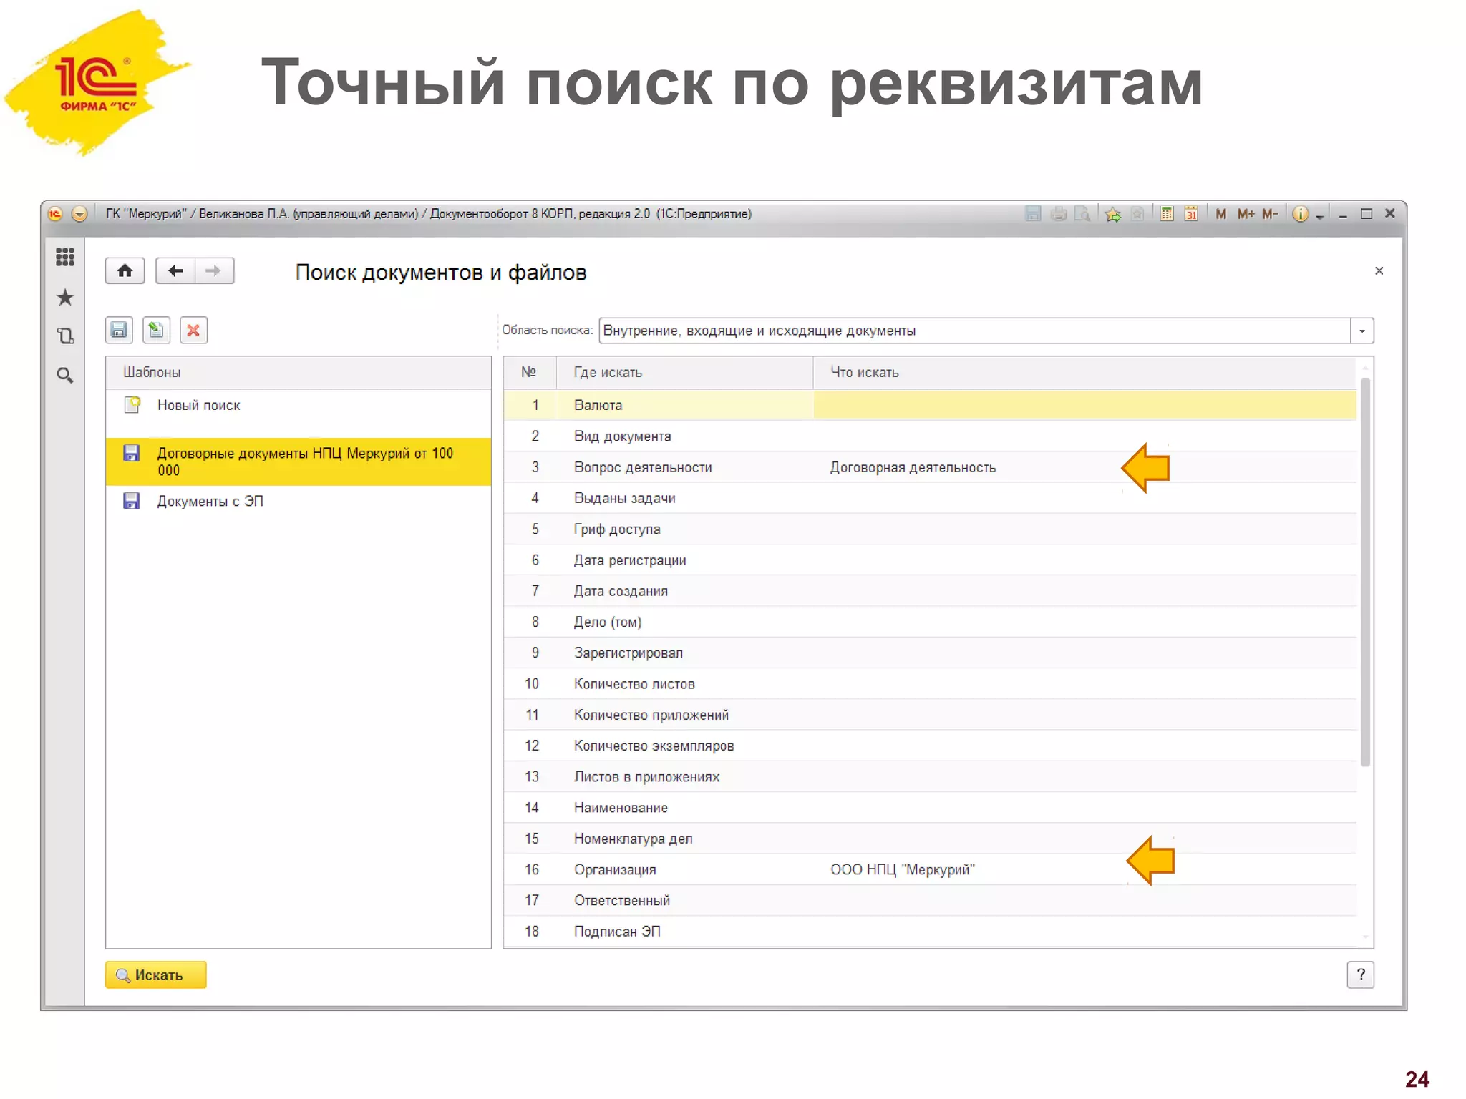Expand the 'Область поиска' dropdown arrow
Screen dimensions: 1466x1099
1362,331
